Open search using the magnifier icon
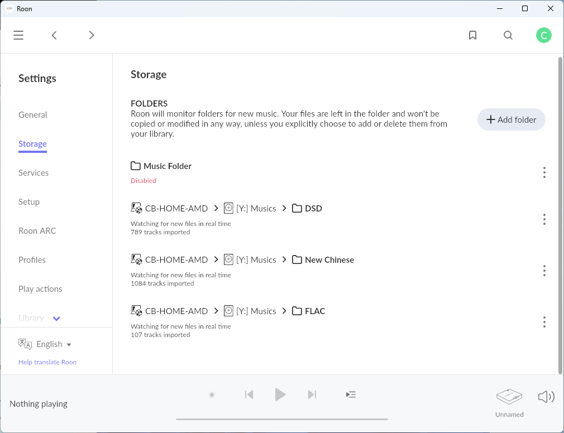This screenshot has width=564, height=433. pos(508,35)
